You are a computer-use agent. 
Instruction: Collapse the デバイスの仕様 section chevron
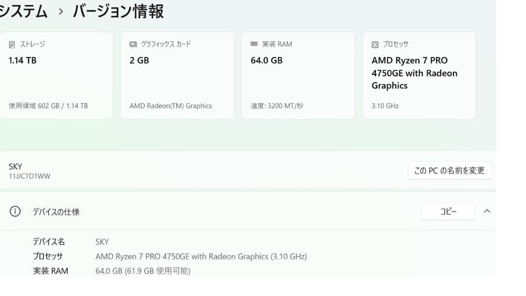[x=487, y=211]
